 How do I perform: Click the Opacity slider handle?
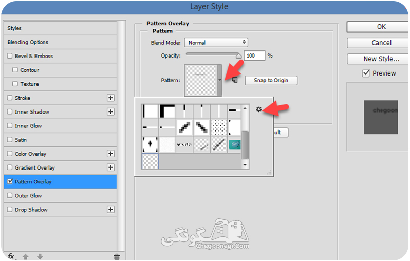coord(238,55)
